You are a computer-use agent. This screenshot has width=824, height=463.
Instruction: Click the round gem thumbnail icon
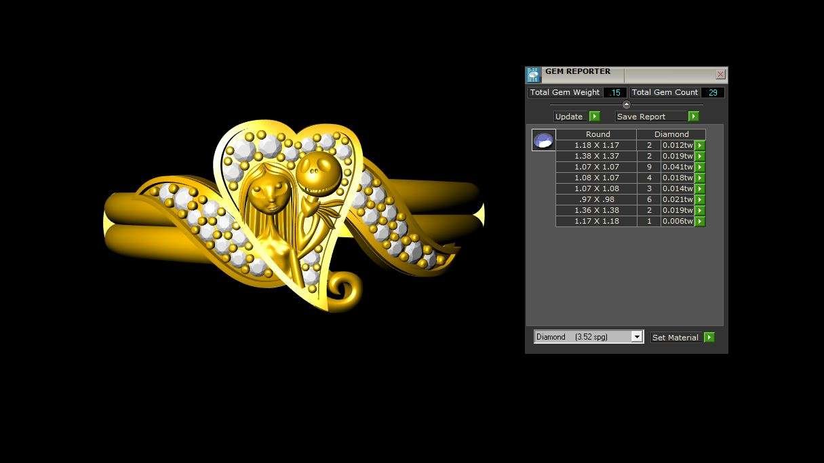coord(543,140)
